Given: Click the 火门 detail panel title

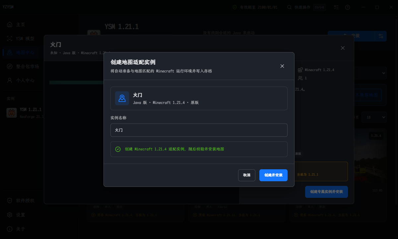Looking at the screenshot, I should tap(55, 45).
